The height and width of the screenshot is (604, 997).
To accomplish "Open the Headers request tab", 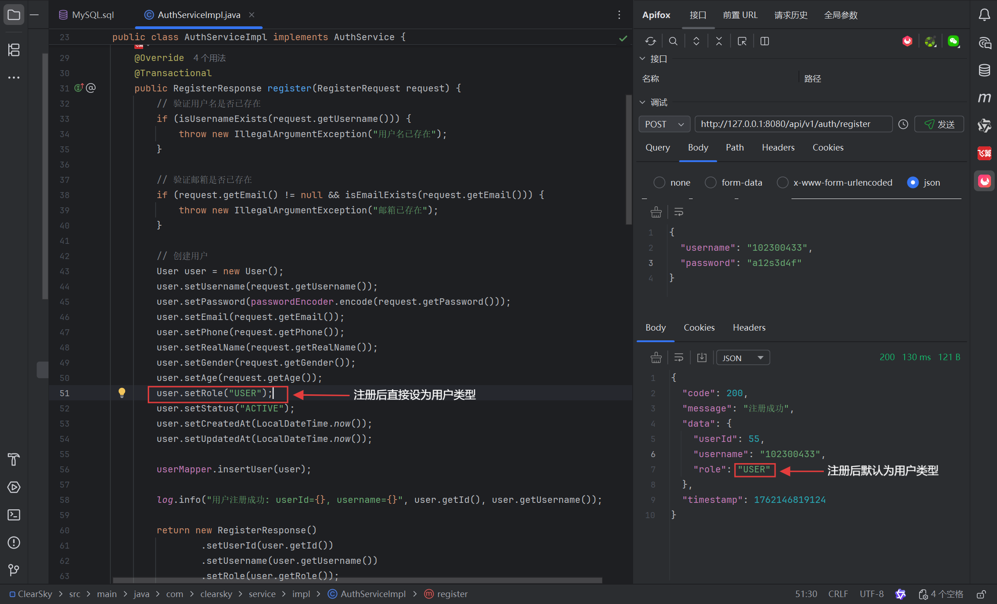I will [778, 147].
